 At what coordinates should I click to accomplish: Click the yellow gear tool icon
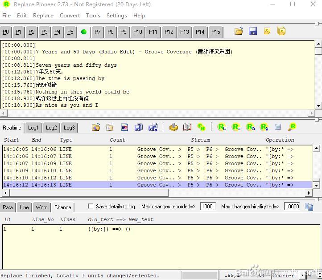pos(174,127)
